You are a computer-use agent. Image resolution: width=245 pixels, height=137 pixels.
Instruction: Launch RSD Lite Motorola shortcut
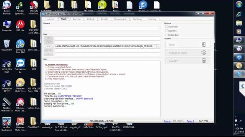[20, 25]
